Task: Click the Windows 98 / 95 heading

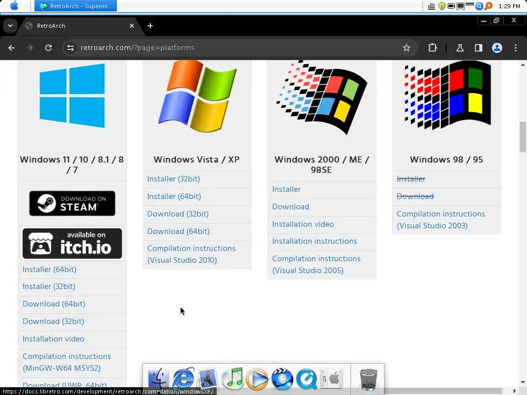Action: tap(447, 159)
